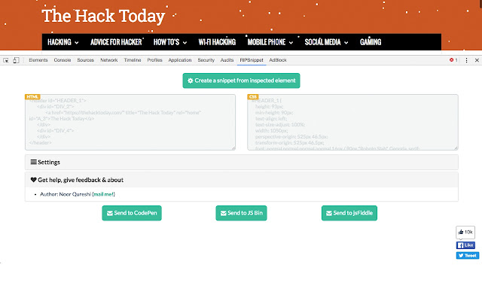This screenshot has height=301, width=482.
Task: Open the HOW TO'S dropdown menu
Action: pyautogui.click(x=170, y=42)
